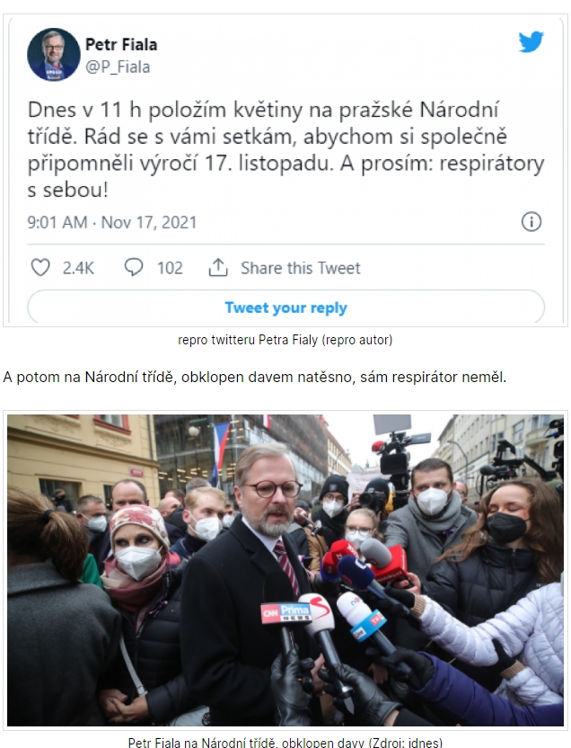This screenshot has width=571, height=748.
Task: Click the 102 replies count
Action: 170,268
